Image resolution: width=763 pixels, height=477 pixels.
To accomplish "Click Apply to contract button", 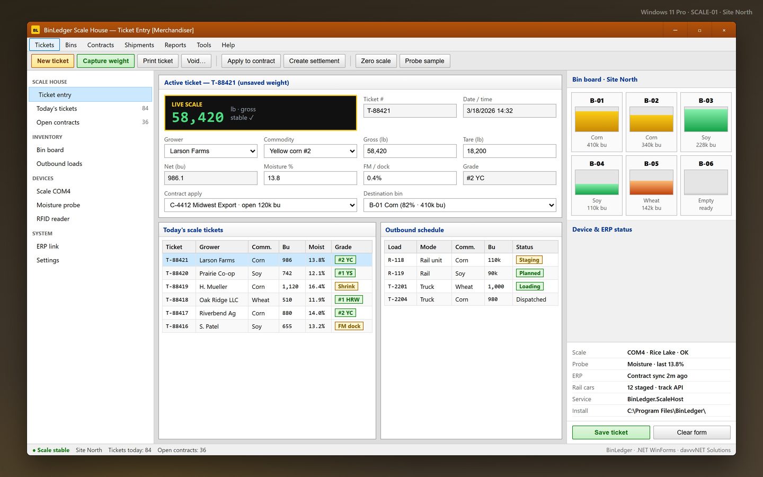I will click(251, 61).
